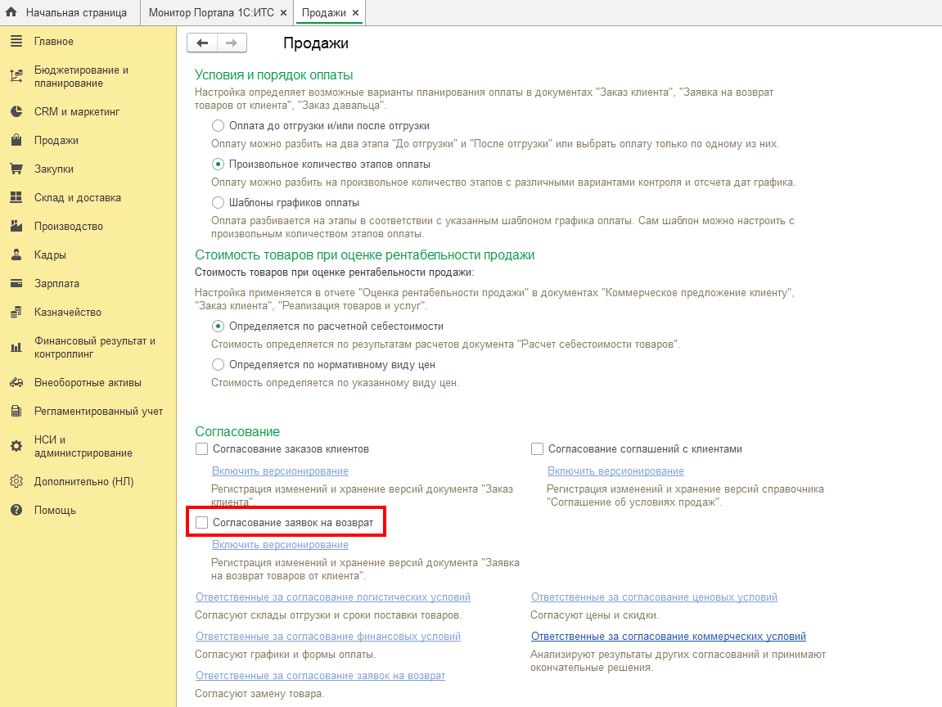Click the Бюджетирование и планирование chart icon
The image size is (942, 707).
point(16,76)
